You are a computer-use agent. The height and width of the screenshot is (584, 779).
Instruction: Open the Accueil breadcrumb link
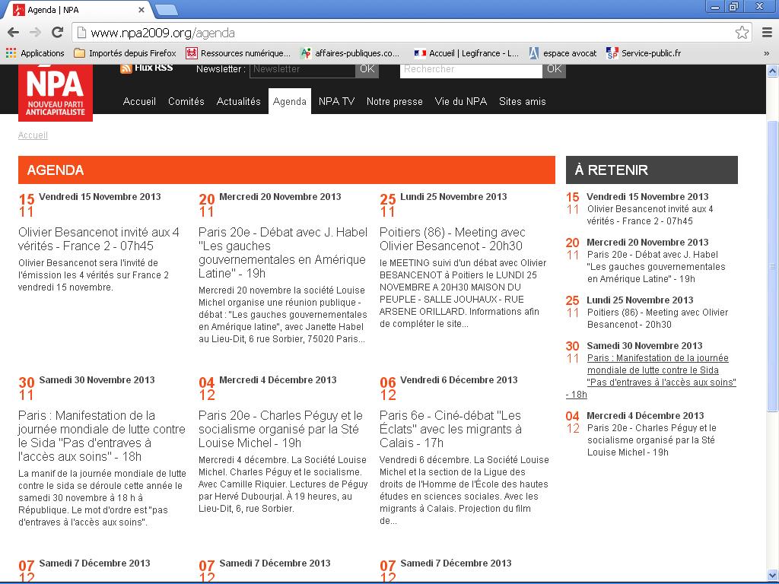click(33, 135)
